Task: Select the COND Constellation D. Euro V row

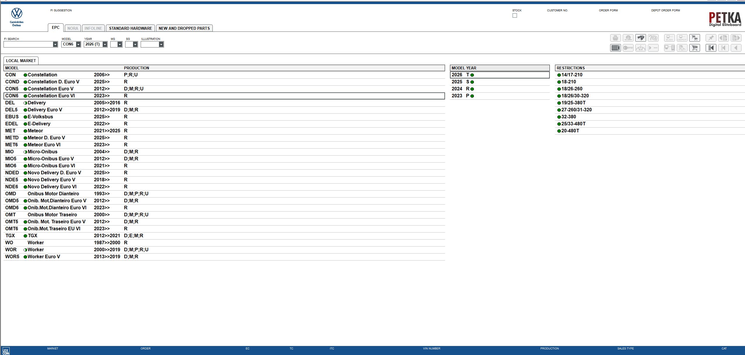Action: tap(224, 82)
